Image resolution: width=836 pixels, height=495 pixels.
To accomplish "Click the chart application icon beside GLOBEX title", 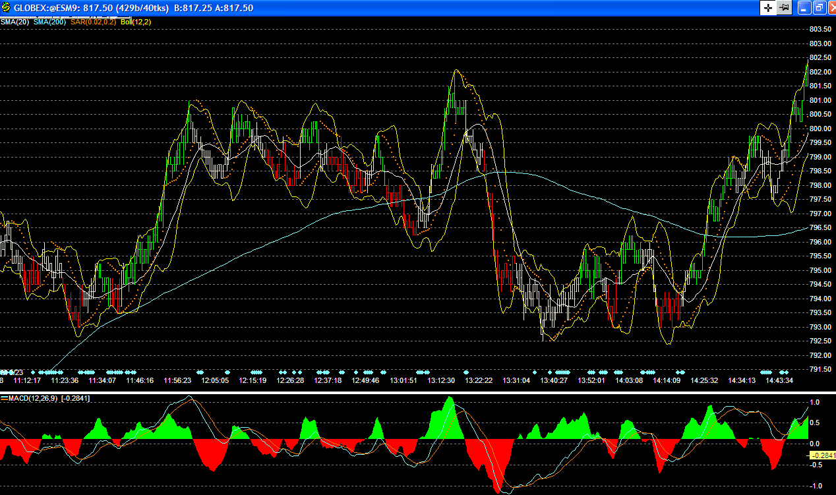I will tap(5, 8).
